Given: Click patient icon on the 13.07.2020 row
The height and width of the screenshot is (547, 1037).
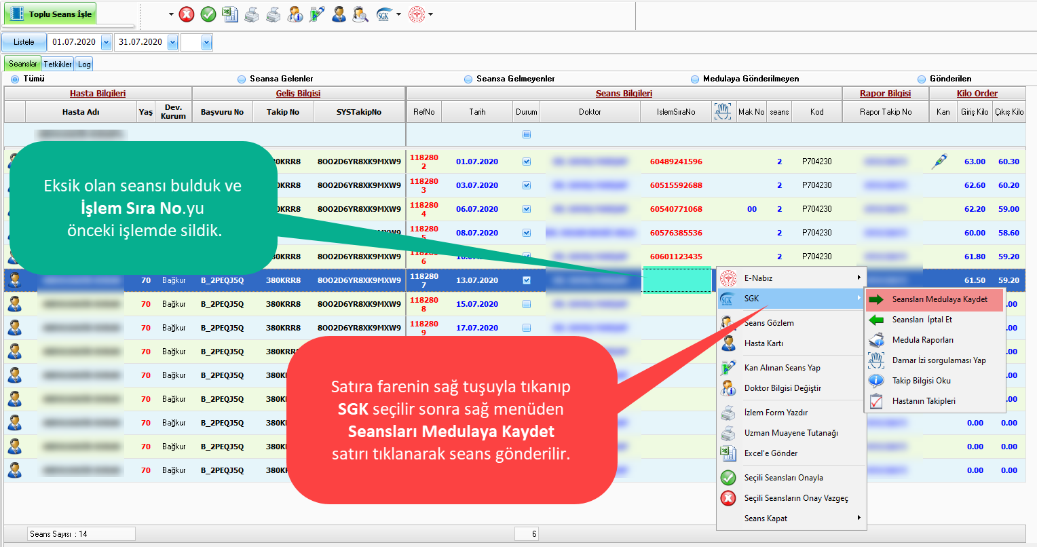Looking at the screenshot, I should (x=14, y=280).
